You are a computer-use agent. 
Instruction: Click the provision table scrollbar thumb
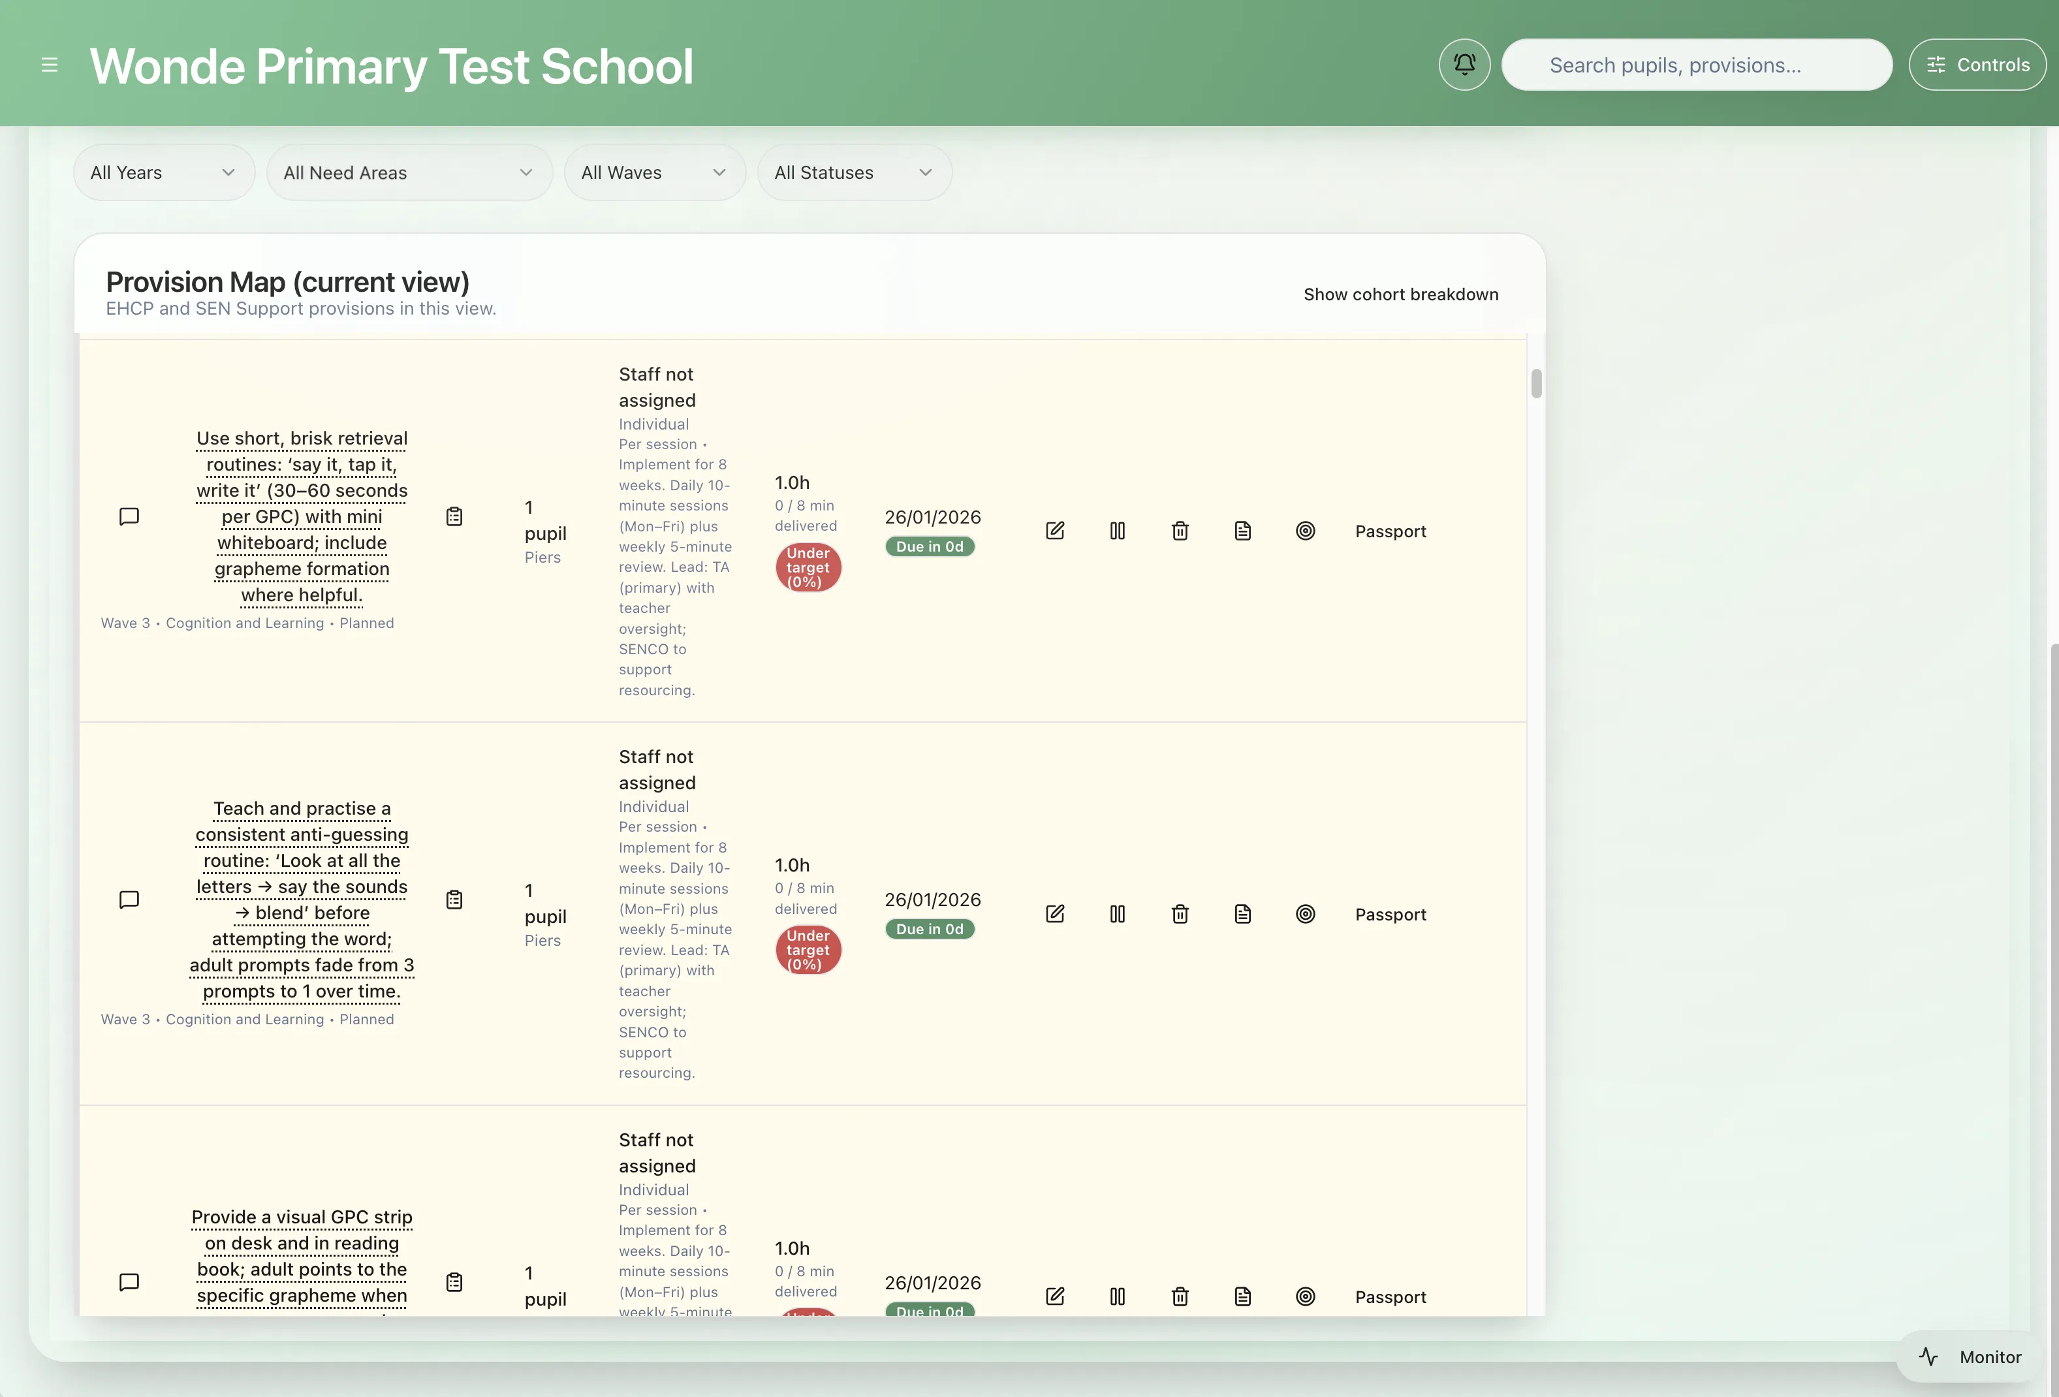(1535, 384)
